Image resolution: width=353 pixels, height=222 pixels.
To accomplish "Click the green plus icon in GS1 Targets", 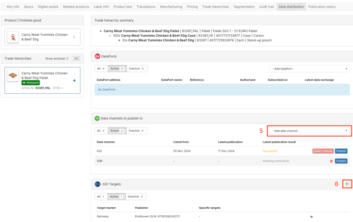I will point(347,184).
